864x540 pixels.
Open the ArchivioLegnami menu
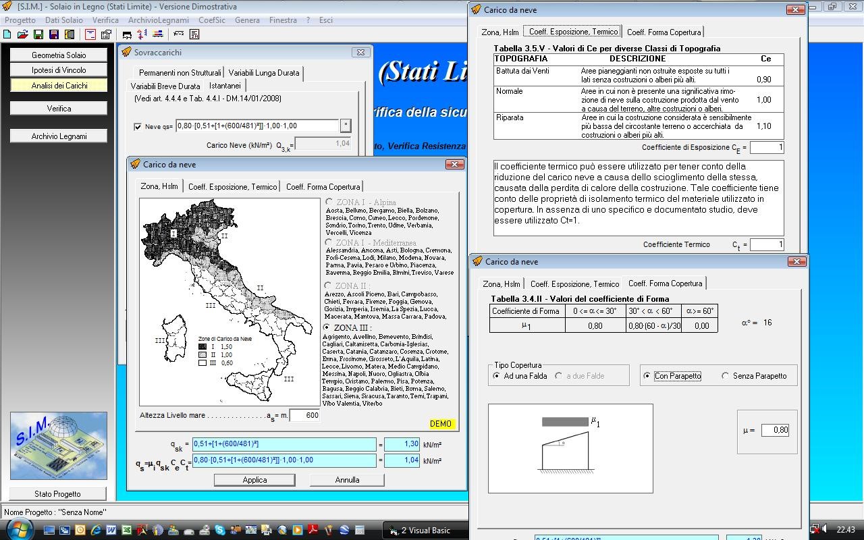point(159,20)
